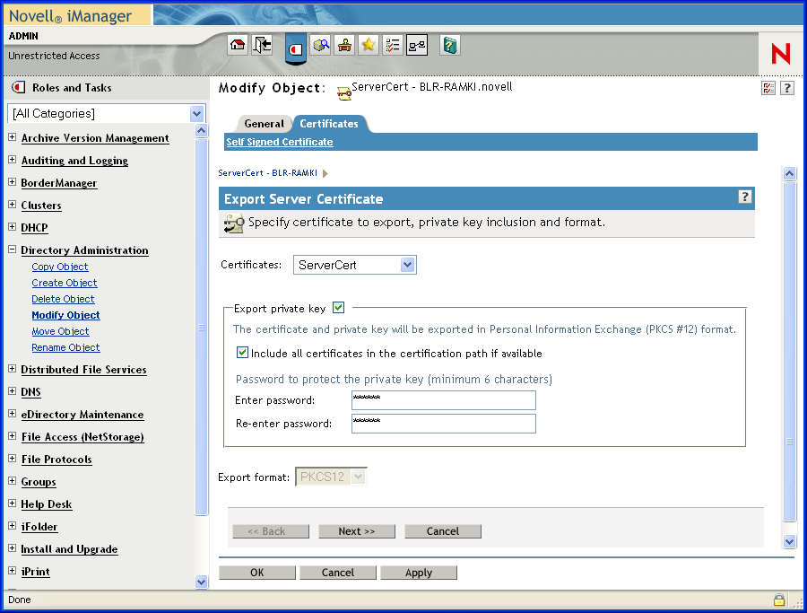
Task: Expand eDirectory Maintenance category
Action: tap(13, 414)
